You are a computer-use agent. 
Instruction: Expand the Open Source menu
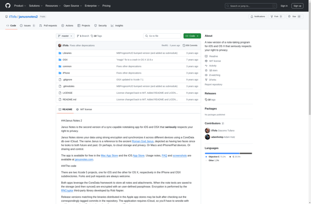(73, 6)
